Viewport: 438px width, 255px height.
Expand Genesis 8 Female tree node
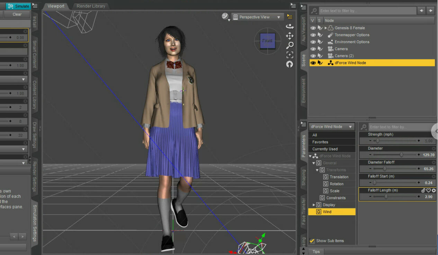(325, 28)
